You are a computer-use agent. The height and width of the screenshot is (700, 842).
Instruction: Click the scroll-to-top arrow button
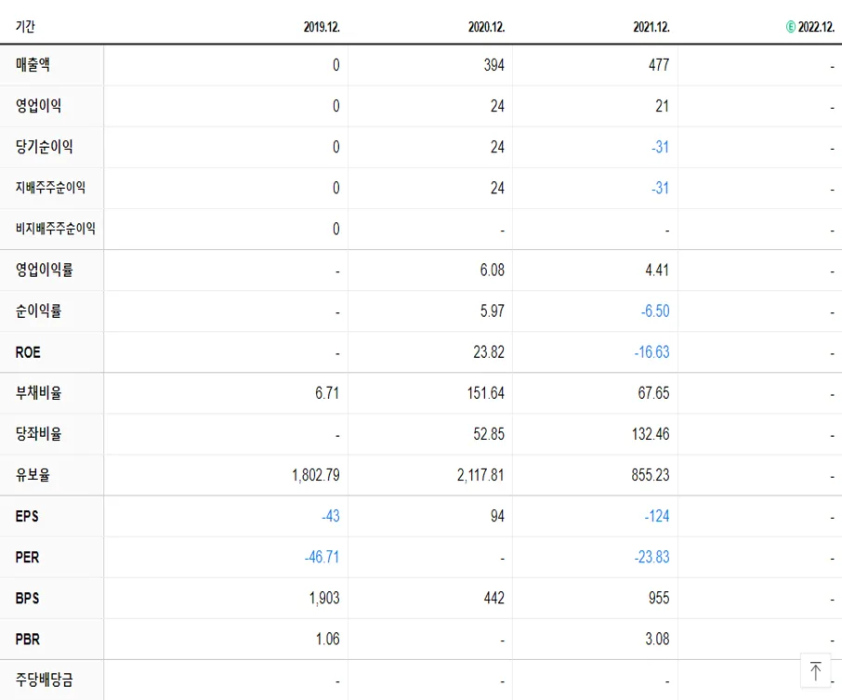815,670
